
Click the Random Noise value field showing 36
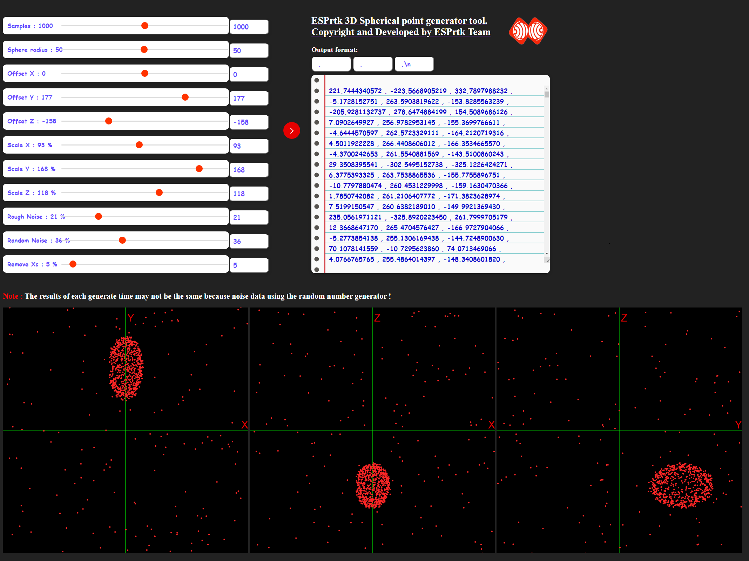[x=249, y=242]
